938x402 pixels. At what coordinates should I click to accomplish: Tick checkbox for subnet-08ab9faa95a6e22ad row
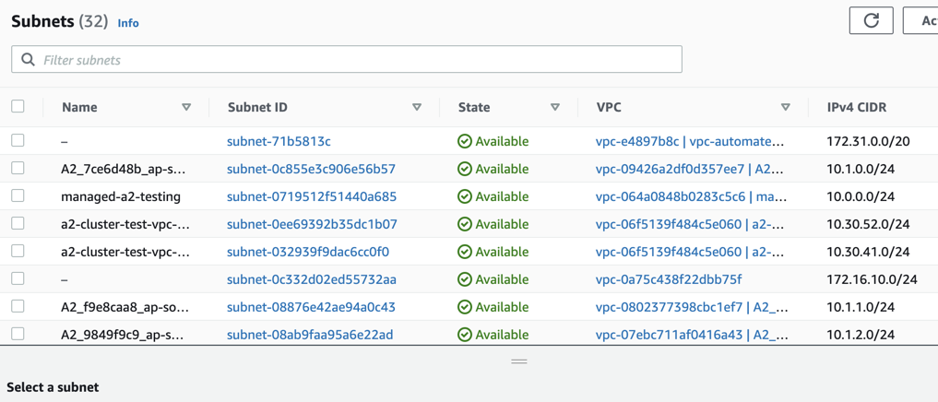point(18,334)
